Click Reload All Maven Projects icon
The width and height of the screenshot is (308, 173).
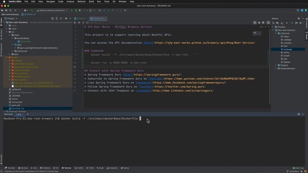pyautogui.click(x=273, y=23)
